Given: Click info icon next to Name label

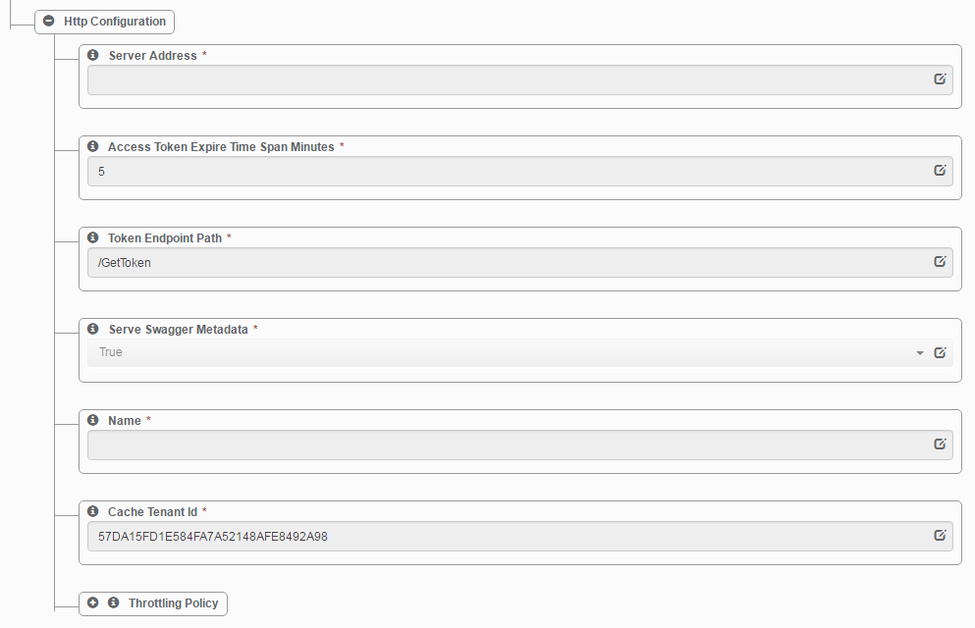Looking at the screenshot, I should pyautogui.click(x=92, y=421).
